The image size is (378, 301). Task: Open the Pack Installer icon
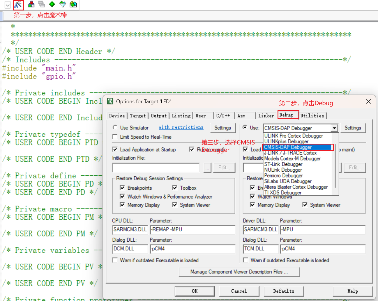coord(73,4)
